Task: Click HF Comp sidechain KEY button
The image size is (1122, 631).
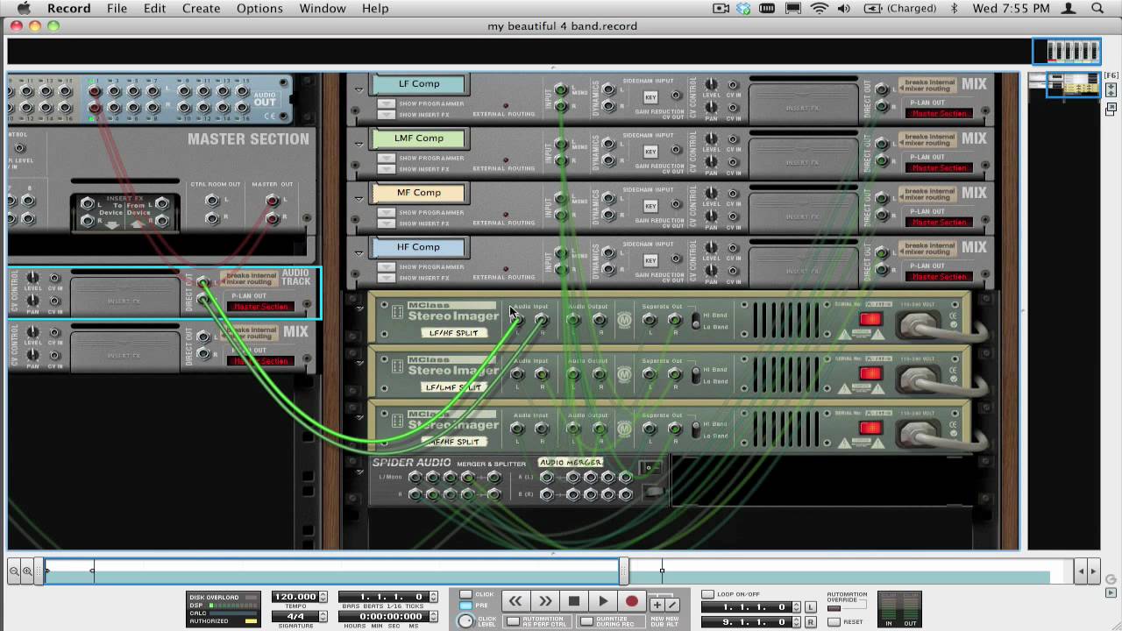Action: (650, 260)
